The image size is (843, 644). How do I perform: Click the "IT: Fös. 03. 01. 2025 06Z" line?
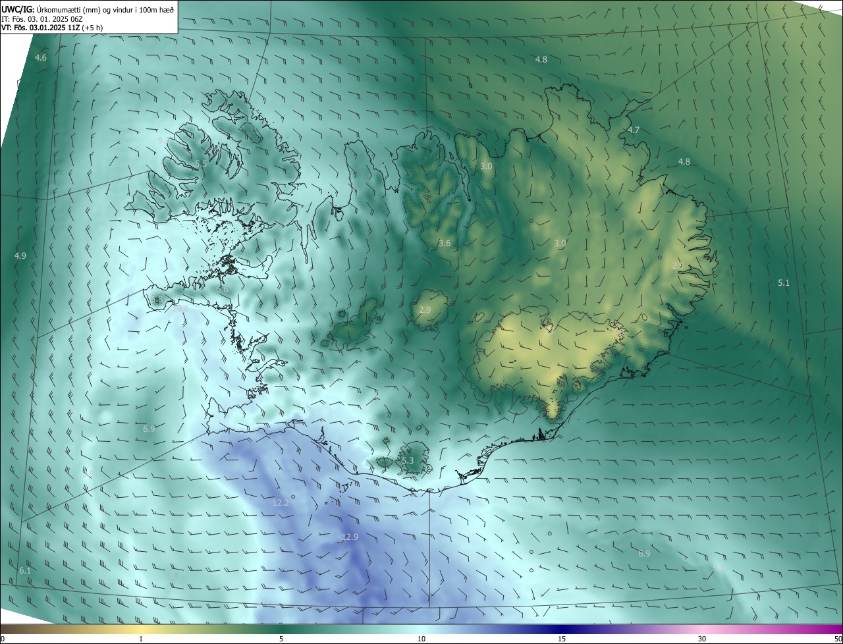[x=42, y=19]
